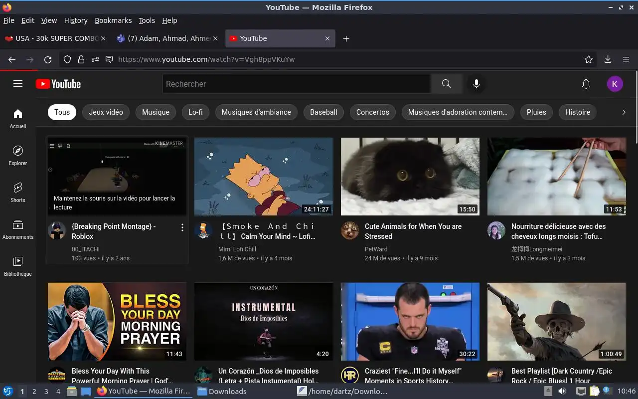Click the 00_ITACHI channel avatar
Viewport: 638px width, 399px height.
[x=57, y=230]
